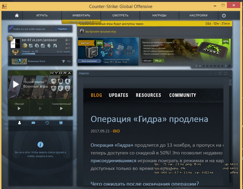The image size is (243, 189).
Task: Click the gold Генерал rank emblem
Action: (15, 52)
